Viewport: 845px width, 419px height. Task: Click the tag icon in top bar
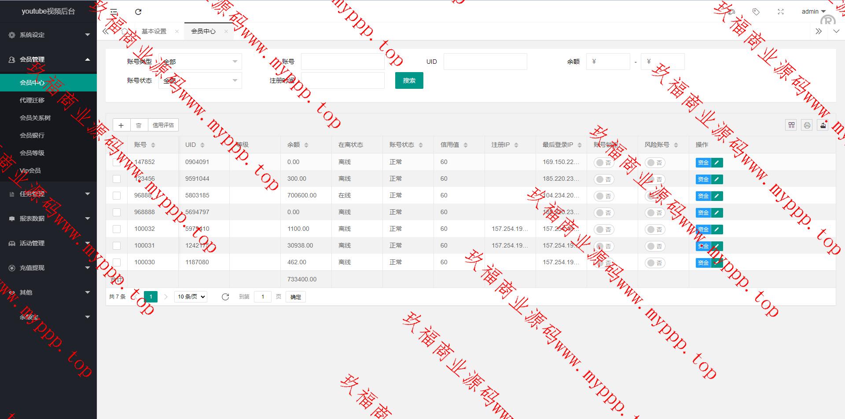[x=756, y=12]
